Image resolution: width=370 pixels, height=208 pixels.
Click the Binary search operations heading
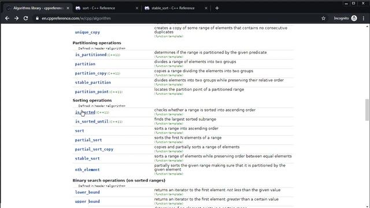point(119,180)
